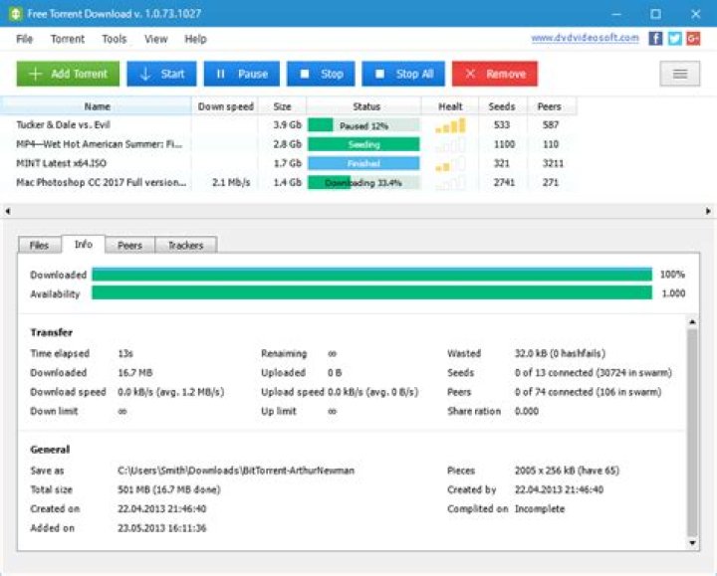Click the app logo in title bar

pyautogui.click(x=15, y=14)
